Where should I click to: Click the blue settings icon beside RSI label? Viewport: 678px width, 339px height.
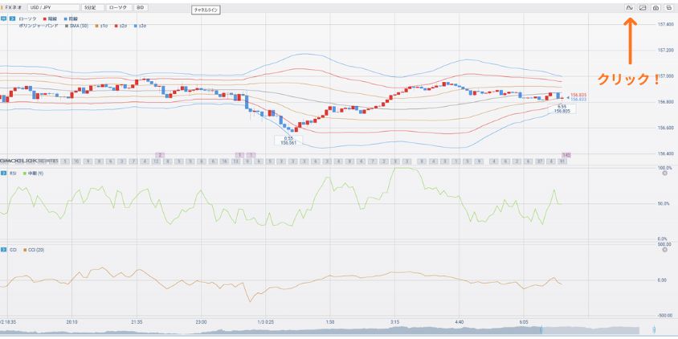coord(4,173)
